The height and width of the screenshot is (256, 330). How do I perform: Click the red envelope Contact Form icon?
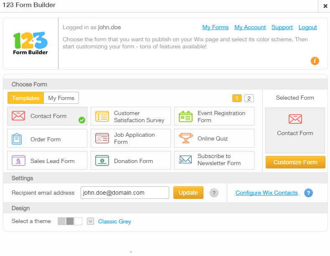click(18, 116)
